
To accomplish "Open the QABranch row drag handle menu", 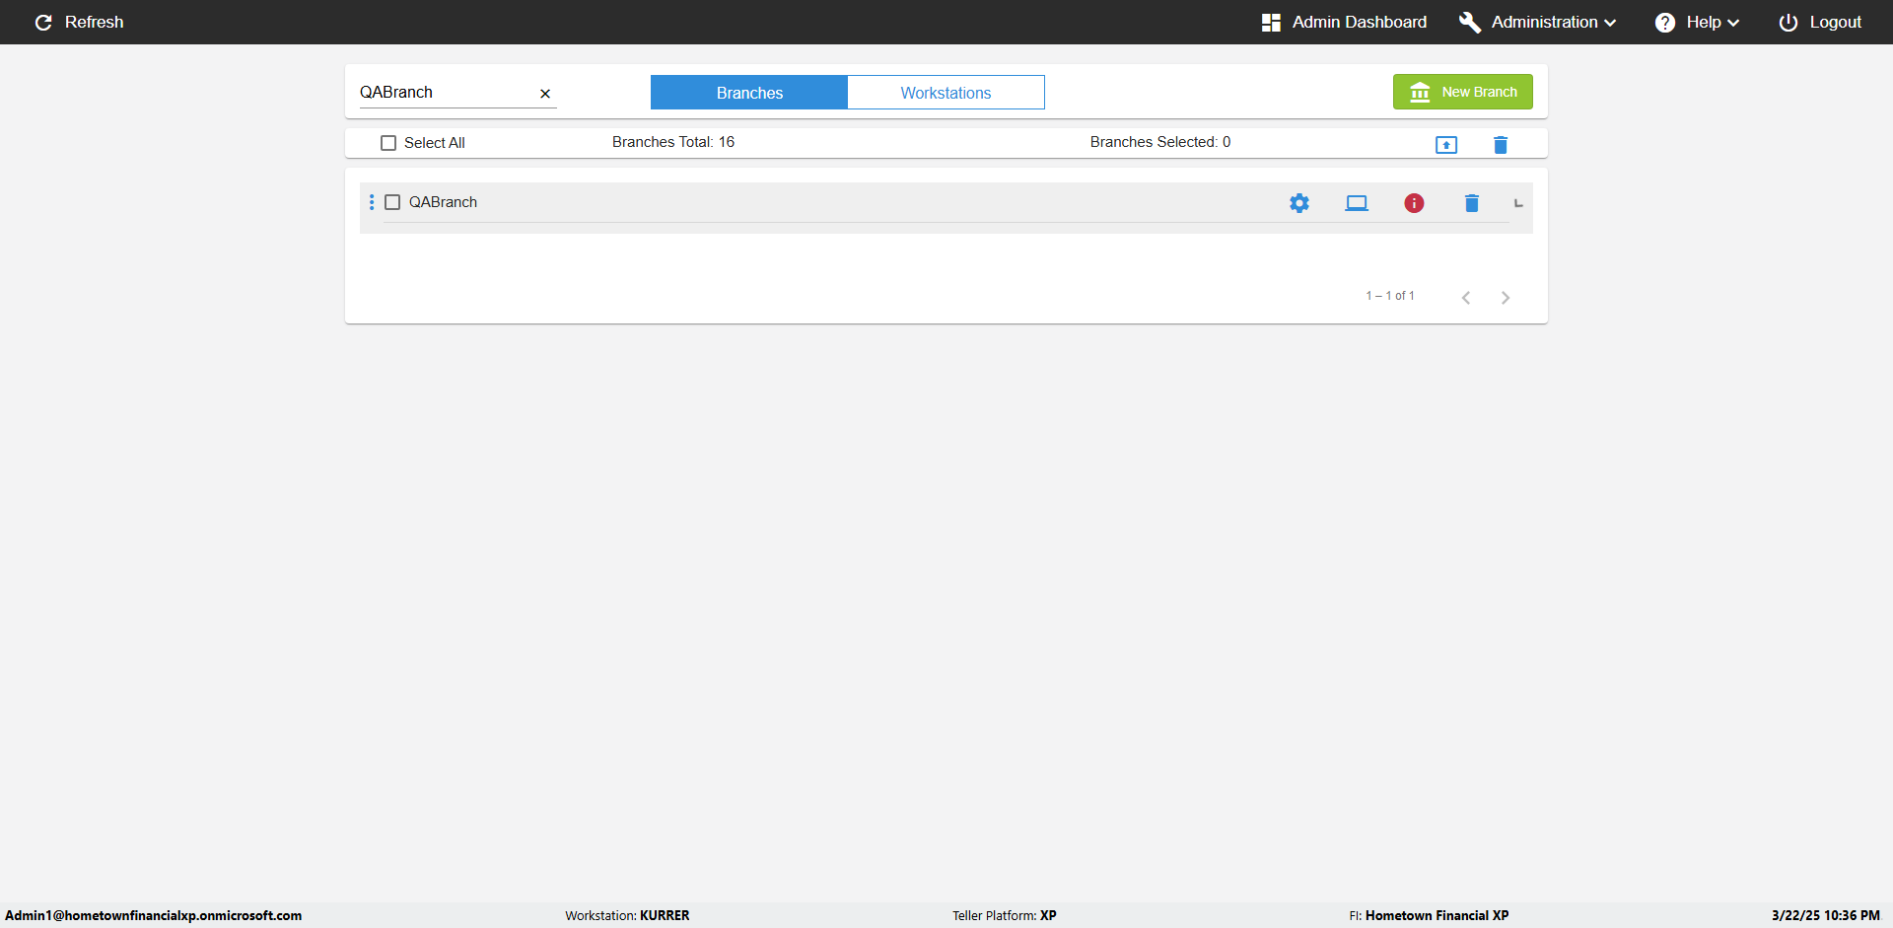I will point(372,202).
